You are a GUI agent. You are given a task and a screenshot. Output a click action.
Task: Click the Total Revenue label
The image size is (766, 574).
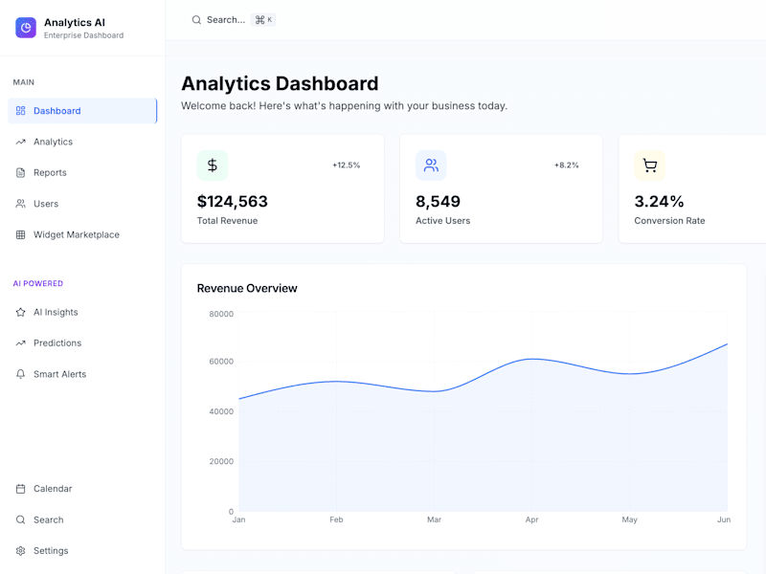coord(227,221)
